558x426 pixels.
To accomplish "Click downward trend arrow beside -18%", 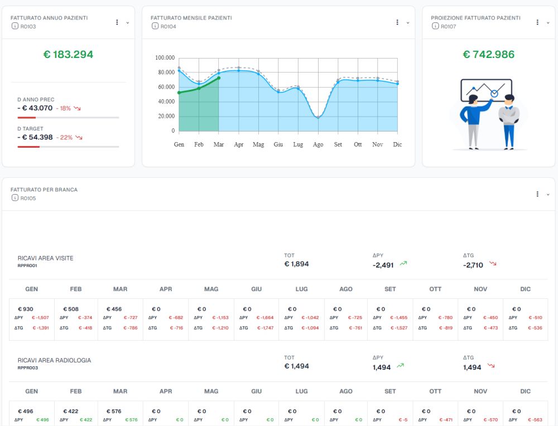I will point(77,109).
